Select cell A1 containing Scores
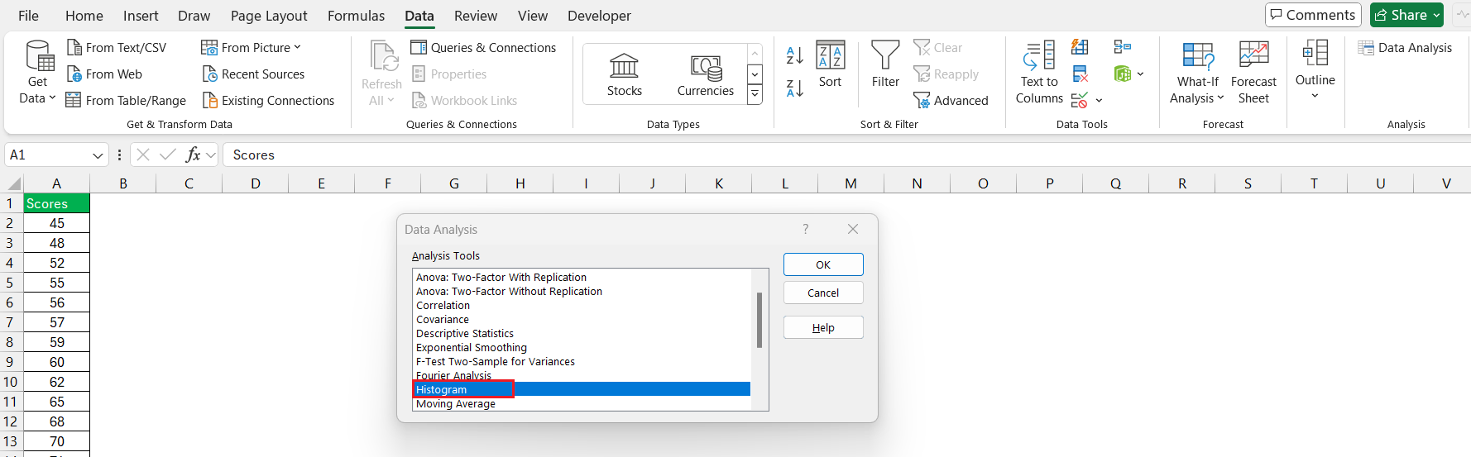The image size is (1471, 457). pyautogui.click(x=56, y=203)
